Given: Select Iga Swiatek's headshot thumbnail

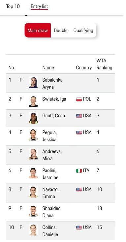Looking at the screenshot, I should pos(33,101).
